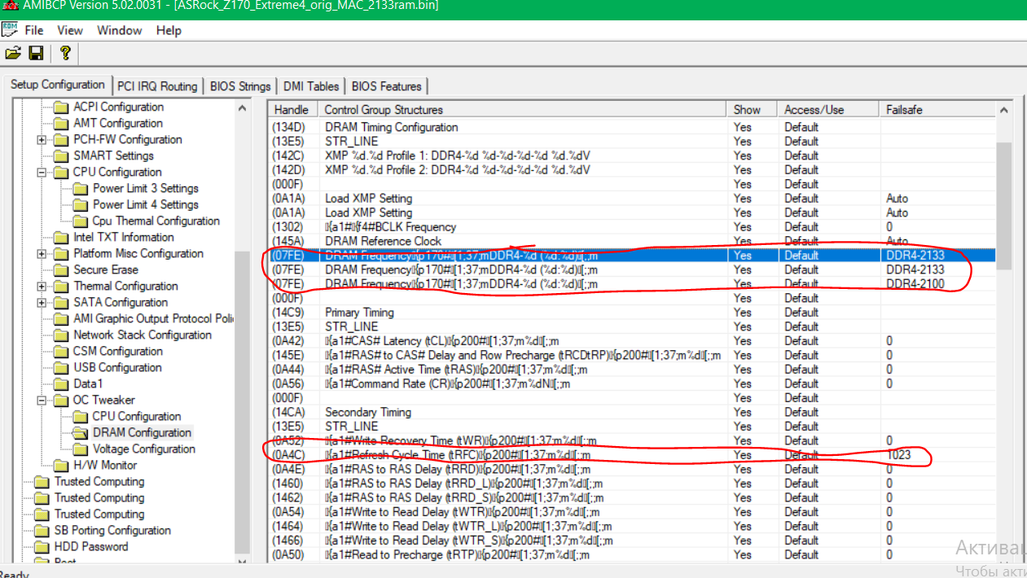The image size is (1027, 578).
Task: Open the View menu
Action: point(70,30)
